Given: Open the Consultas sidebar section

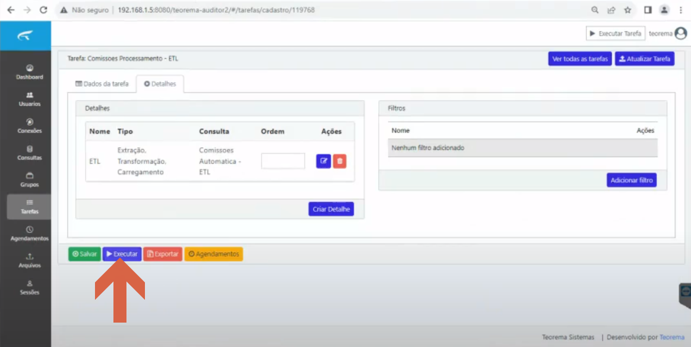Looking at the screenshot, I should coord(29,153).
